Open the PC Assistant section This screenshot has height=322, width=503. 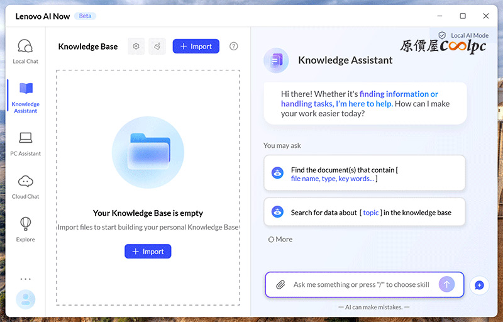[25, 143]
